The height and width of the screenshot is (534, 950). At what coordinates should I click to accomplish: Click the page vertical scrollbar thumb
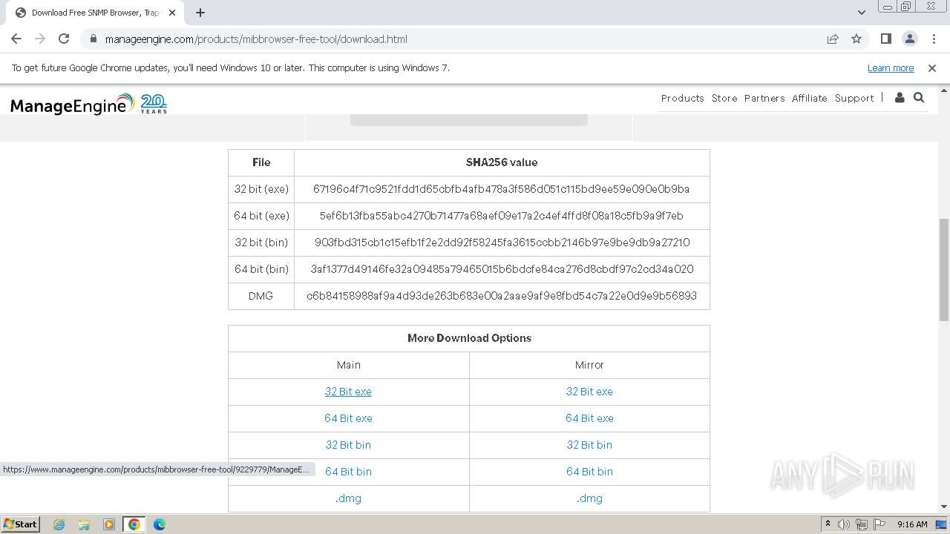tap(944, 270)
